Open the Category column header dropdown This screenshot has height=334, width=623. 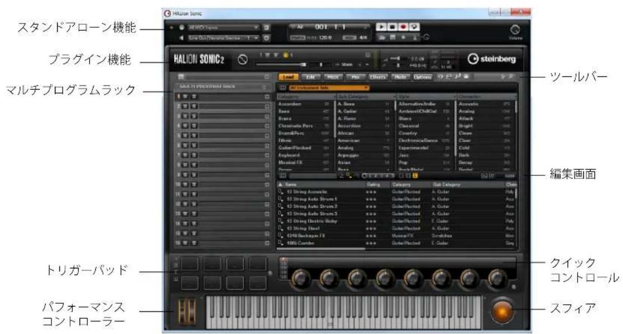305,96
